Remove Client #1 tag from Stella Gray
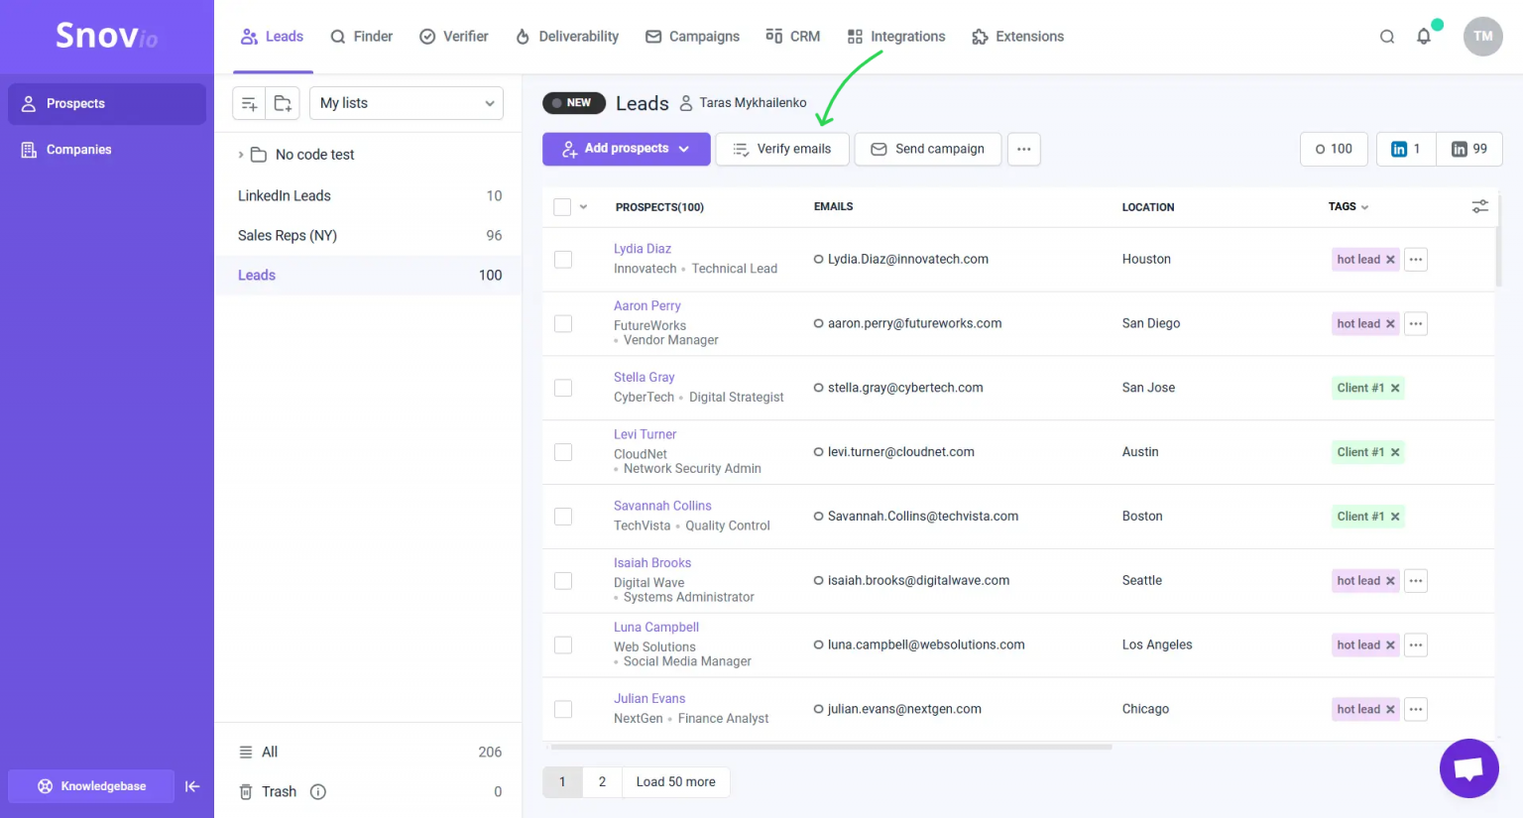This screenshot has height=818, width=1523. [1395, 388]
